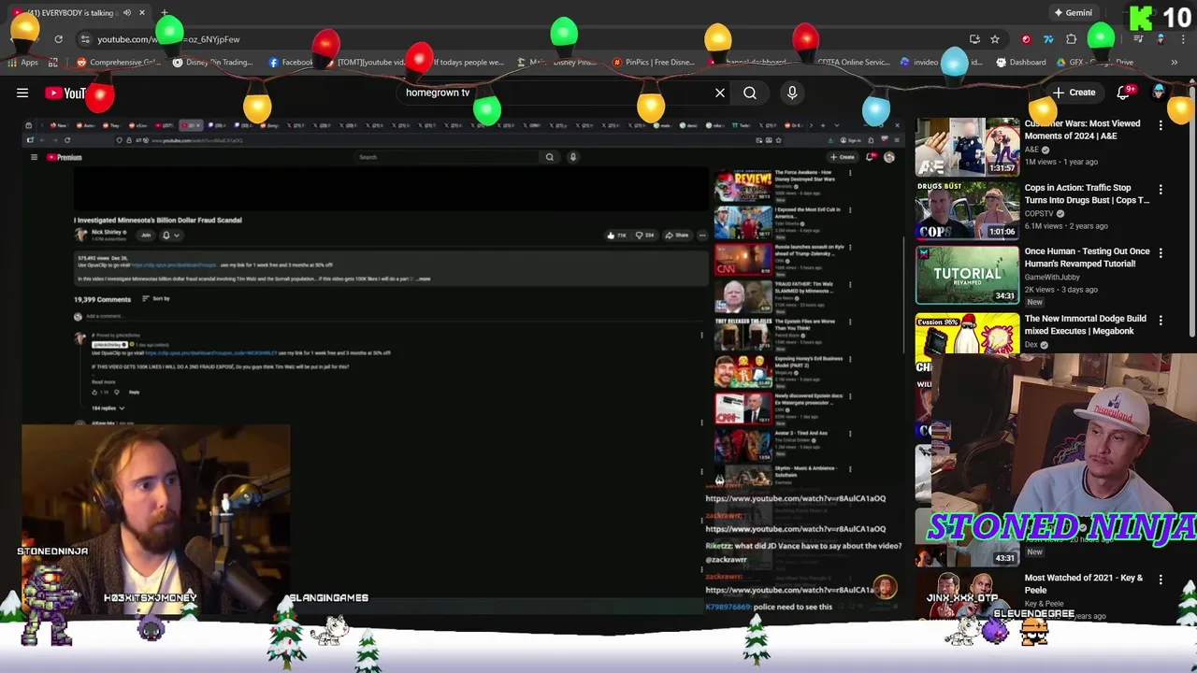Open the inner YouTube Premium guide menu
Viewport: 1197px width, 673px height.
(x=34, y=157)
